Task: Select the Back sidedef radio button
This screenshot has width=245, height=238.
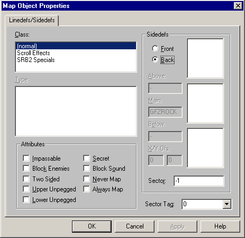Action: tap(155, 59)
